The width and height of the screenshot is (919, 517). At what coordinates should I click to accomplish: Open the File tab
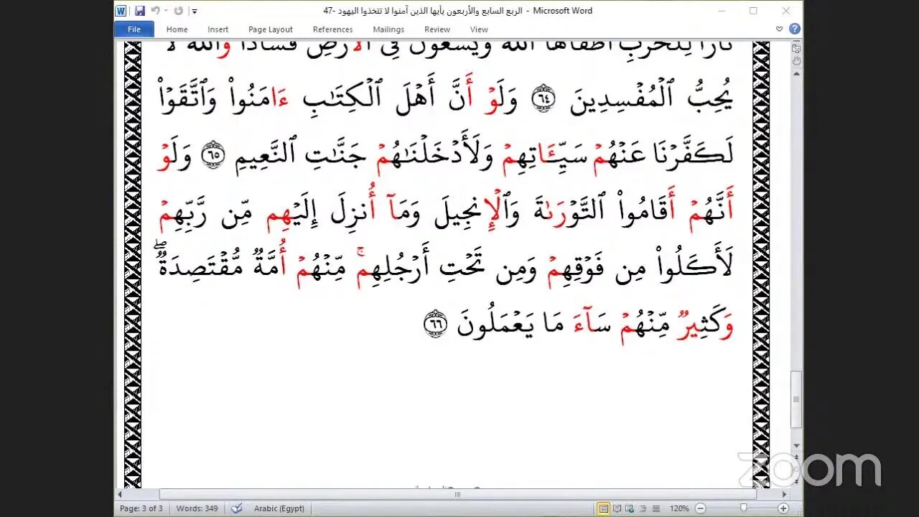click(x=134, y=29)
